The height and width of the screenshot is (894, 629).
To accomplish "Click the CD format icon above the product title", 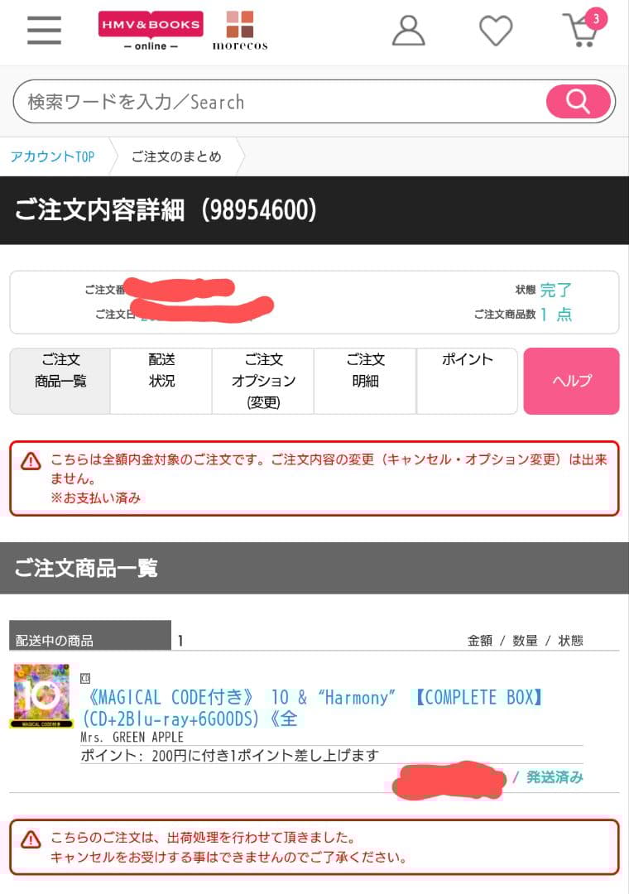I will pos(85,679).
